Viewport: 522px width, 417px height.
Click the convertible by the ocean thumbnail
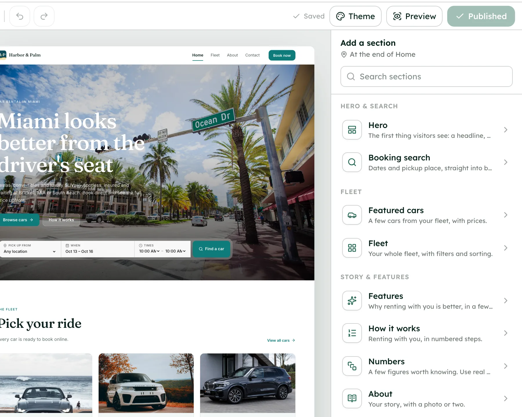tap(46, 383)
